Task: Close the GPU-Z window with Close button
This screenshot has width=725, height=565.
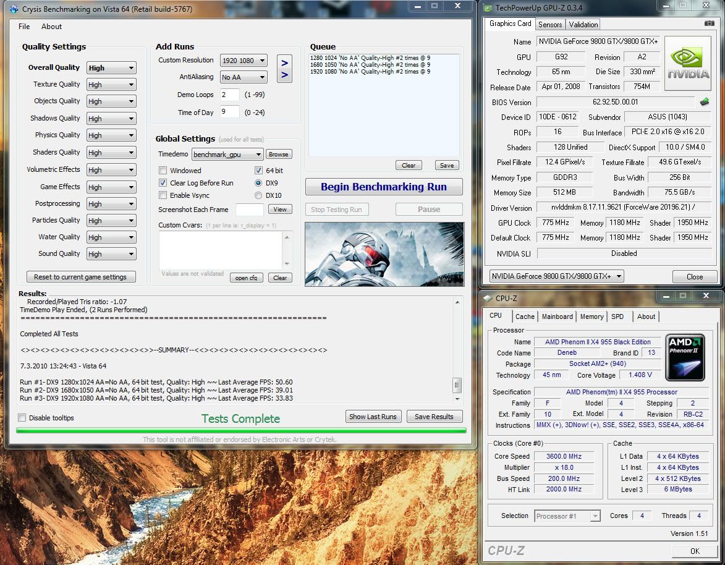Action: tap(695, 276)
